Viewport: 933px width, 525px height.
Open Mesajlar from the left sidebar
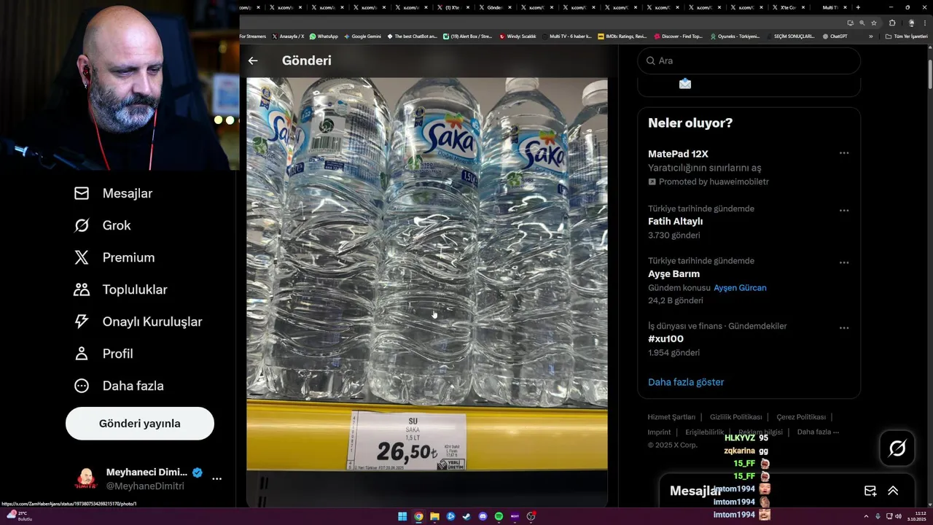(x=113, y=193)
